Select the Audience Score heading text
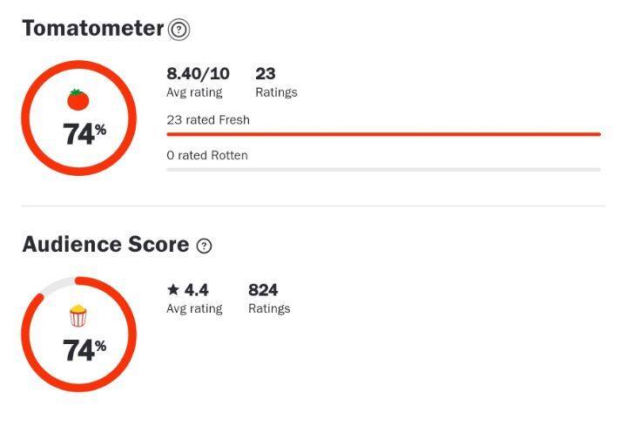This screenshot has height=439, width=627. point(105,245)
